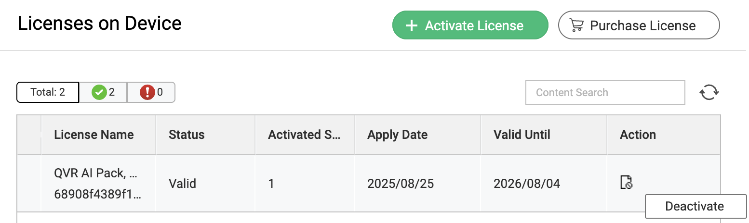The width and height of the screenshot is (749, 223).
Task: Click the activated seats value 1
Action: [x=271, y=183]
